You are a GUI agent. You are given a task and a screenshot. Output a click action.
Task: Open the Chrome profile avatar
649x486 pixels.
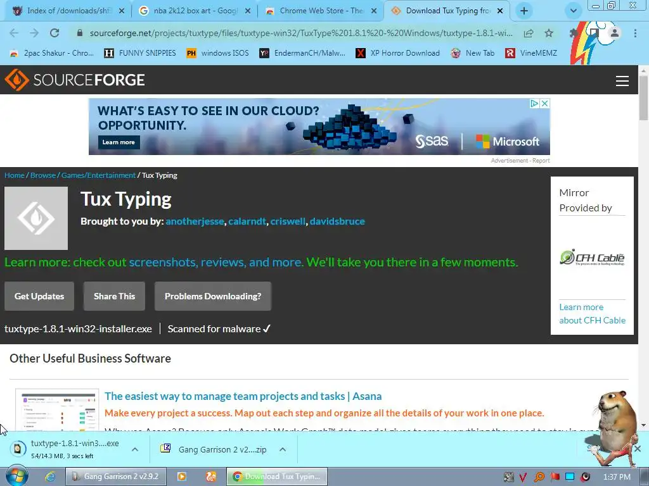615,33
